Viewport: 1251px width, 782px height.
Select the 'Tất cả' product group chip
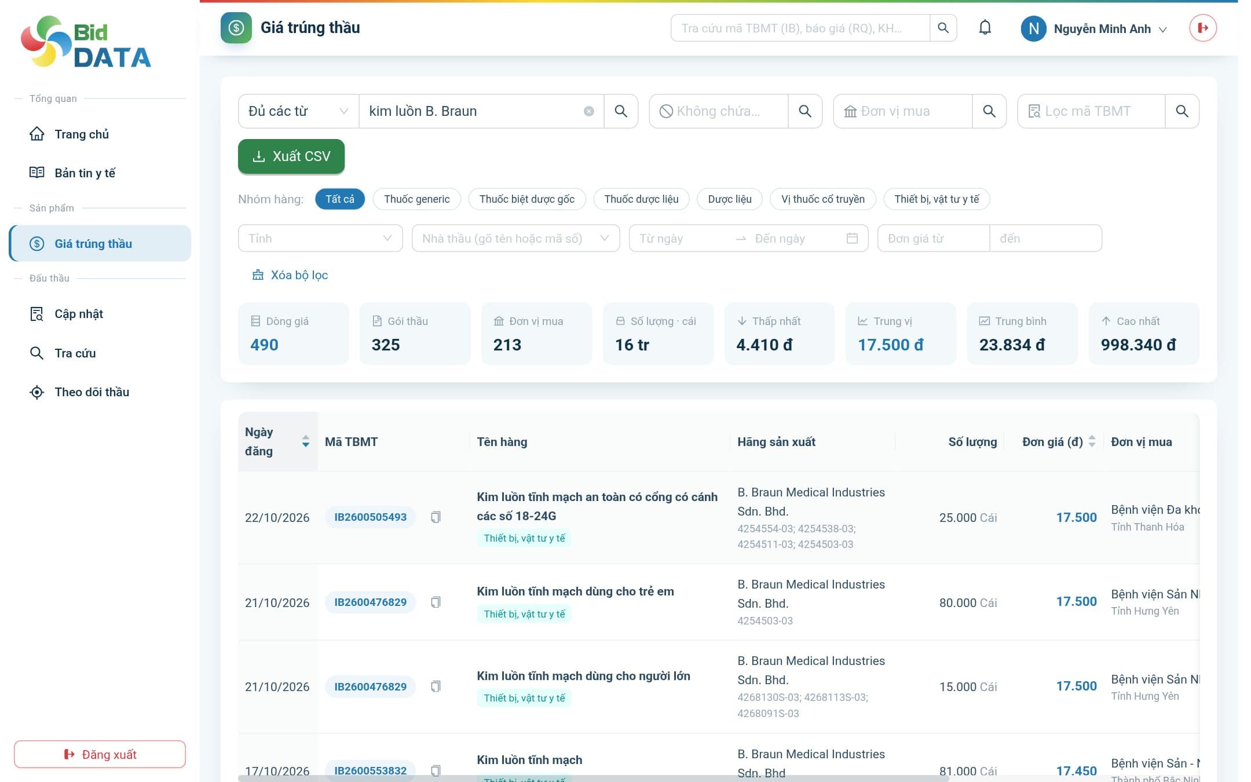[340, 199]
